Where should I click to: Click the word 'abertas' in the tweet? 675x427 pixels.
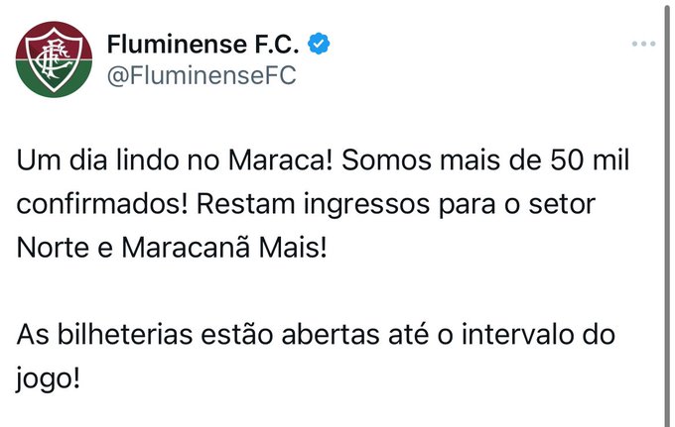tap(331, 335)
